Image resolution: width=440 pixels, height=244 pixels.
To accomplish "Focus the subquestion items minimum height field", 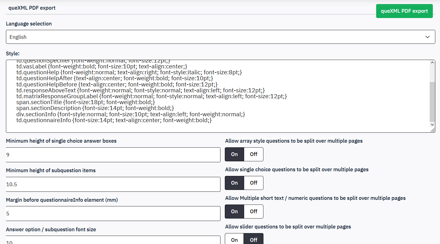I will tap(113, 184).
